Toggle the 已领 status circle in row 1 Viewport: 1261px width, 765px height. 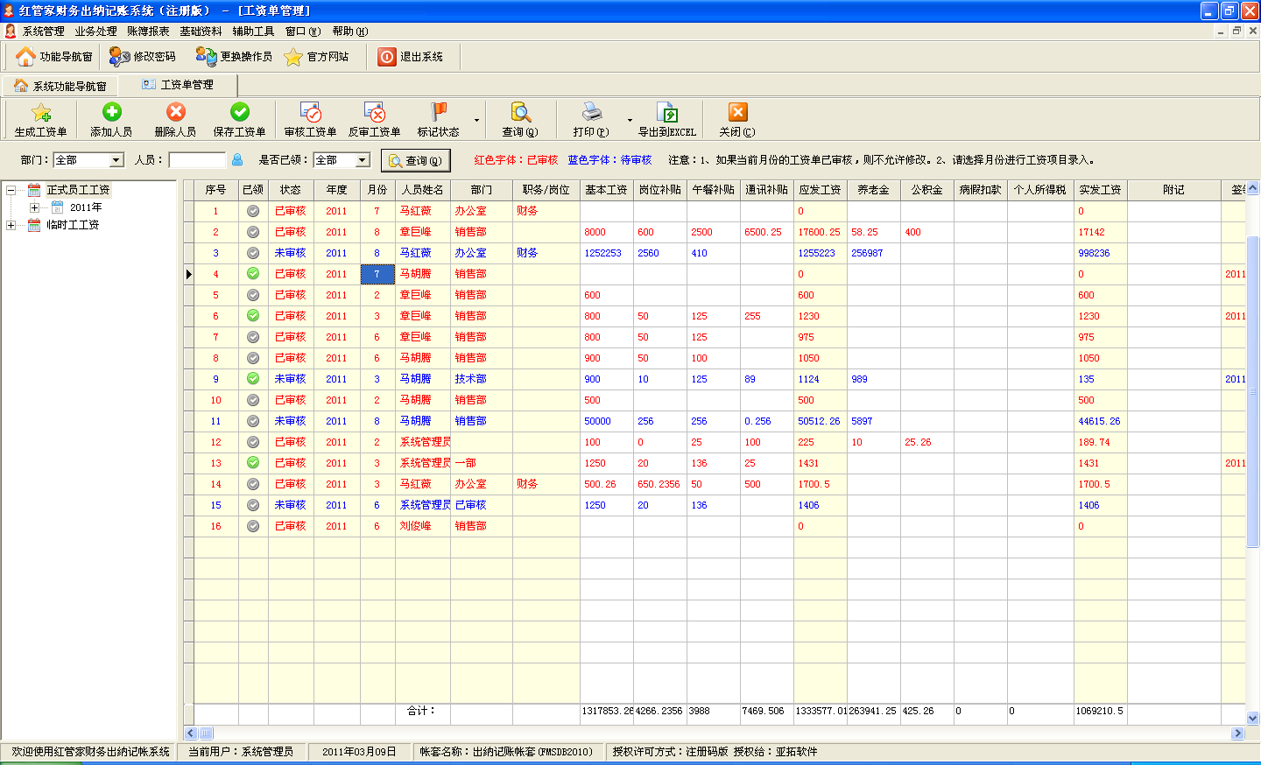coord(253,211)
